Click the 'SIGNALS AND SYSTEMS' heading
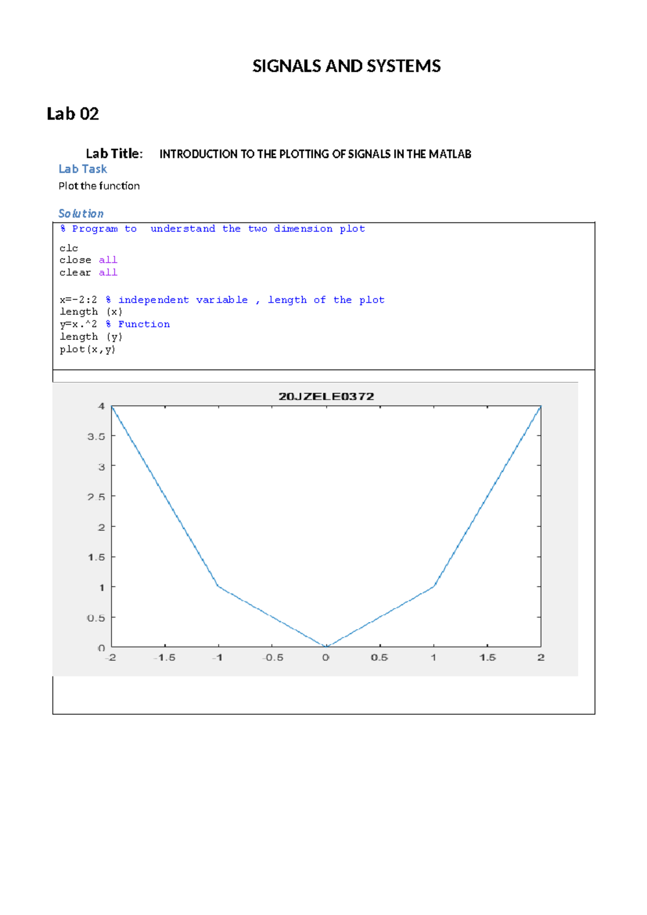The width and height of the screenshot is (647, 915). 346,66
